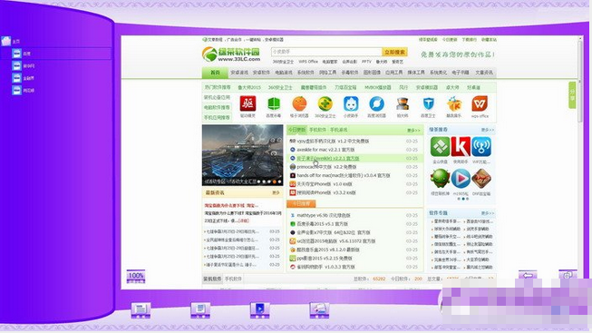The width and height of the screenshot is (592, 333).
Task: Open 'primocache中文版 v2.2' list entry
Action: point(326,167)
